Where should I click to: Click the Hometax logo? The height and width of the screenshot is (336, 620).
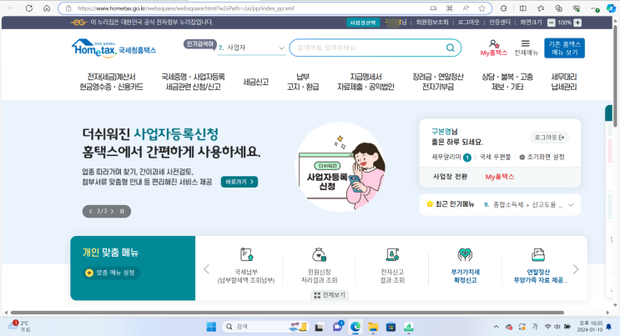(113, 48)
